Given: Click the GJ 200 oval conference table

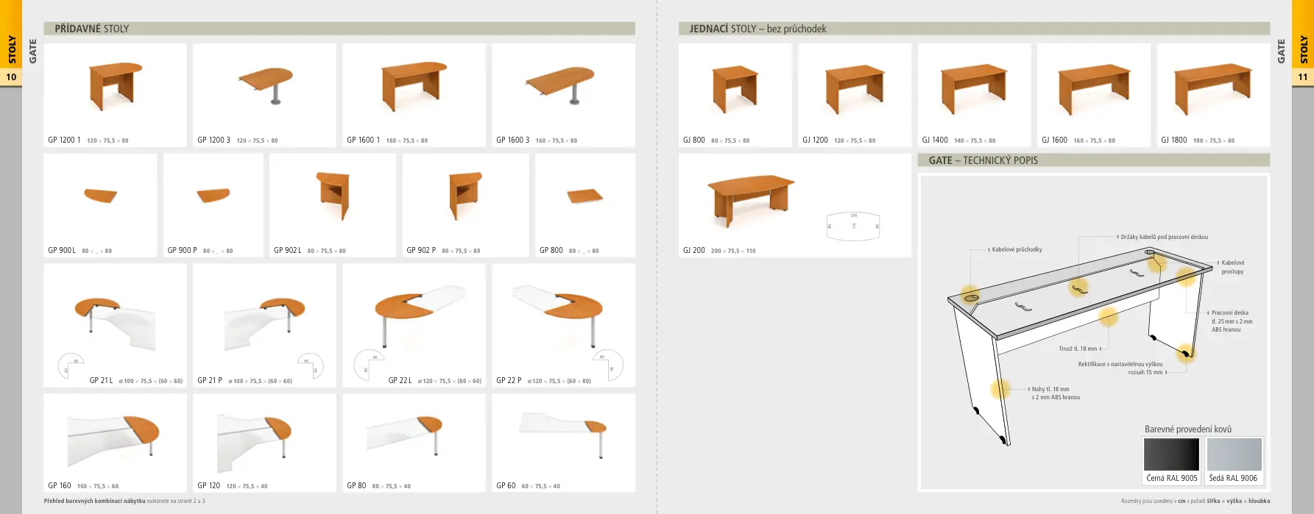Looking at the screenshot, I should click(x=751, y=200).
